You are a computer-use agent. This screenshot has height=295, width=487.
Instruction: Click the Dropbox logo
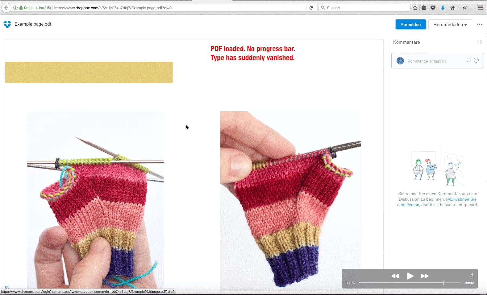click(7, 24)
